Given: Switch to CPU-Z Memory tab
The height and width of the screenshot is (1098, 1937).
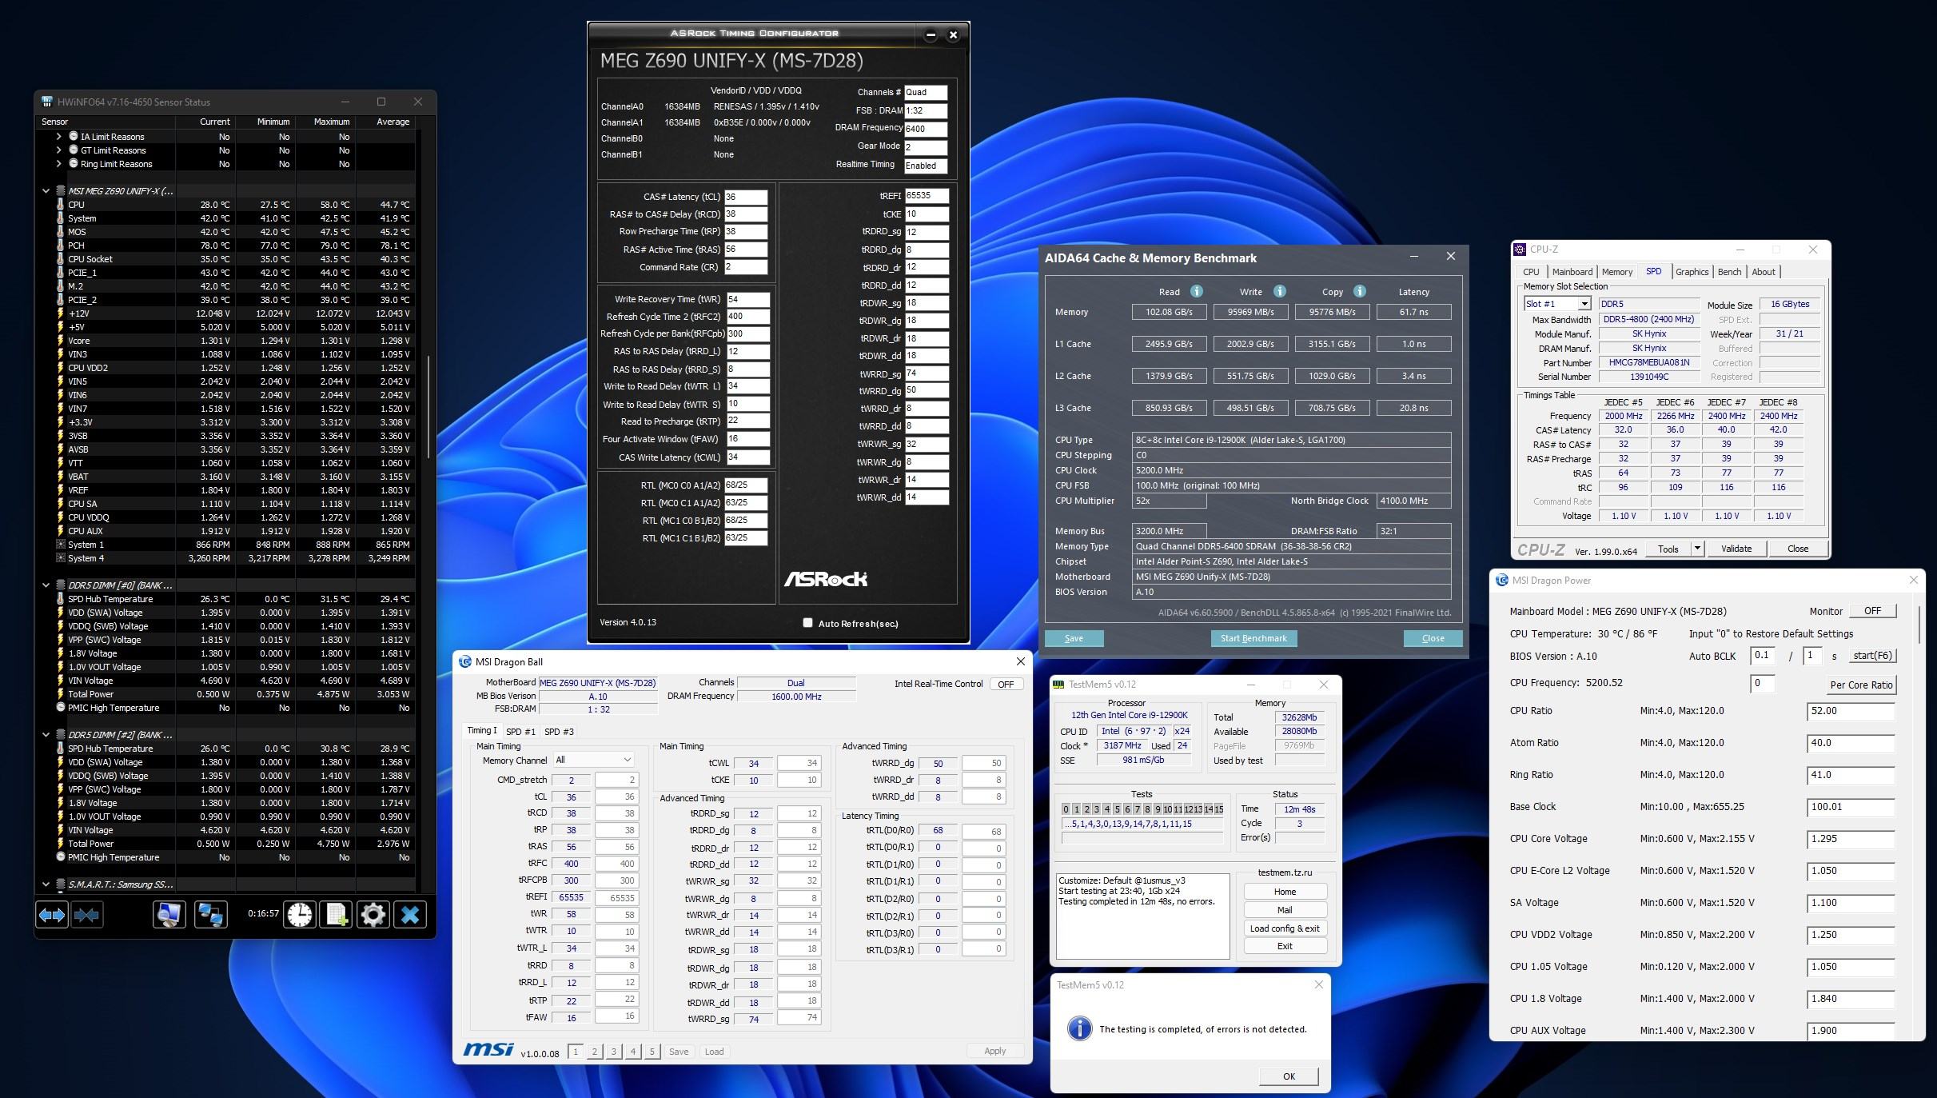Looking at the screenshot, I should pyautogui.click(x=1616, y=272).
